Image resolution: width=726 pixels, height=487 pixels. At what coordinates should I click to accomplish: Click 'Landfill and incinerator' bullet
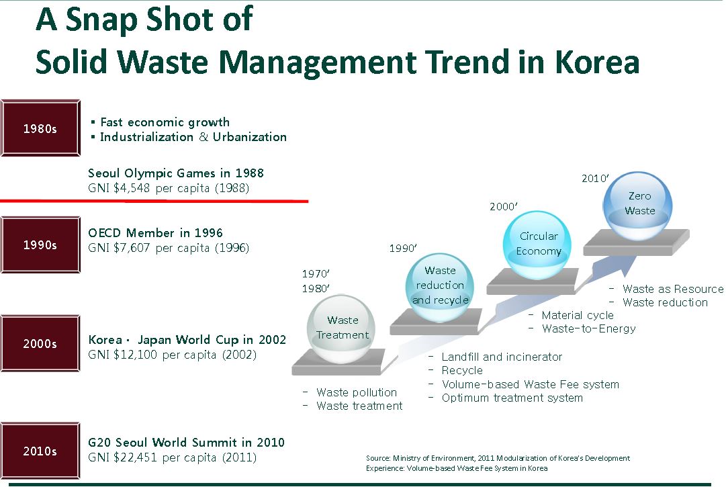click(x=502, y=357)
